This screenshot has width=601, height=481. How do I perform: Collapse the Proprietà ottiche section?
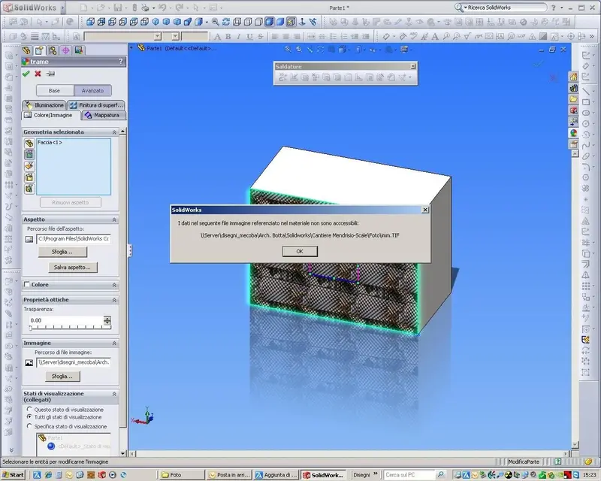click(x=114, y=300)
